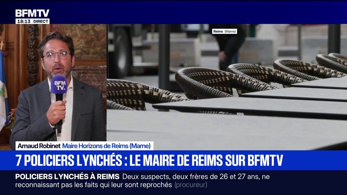Click the (procureur) attribution in ticker
Image resolution: width=347 pixels, height=195 pixels.
click(191, 185)
